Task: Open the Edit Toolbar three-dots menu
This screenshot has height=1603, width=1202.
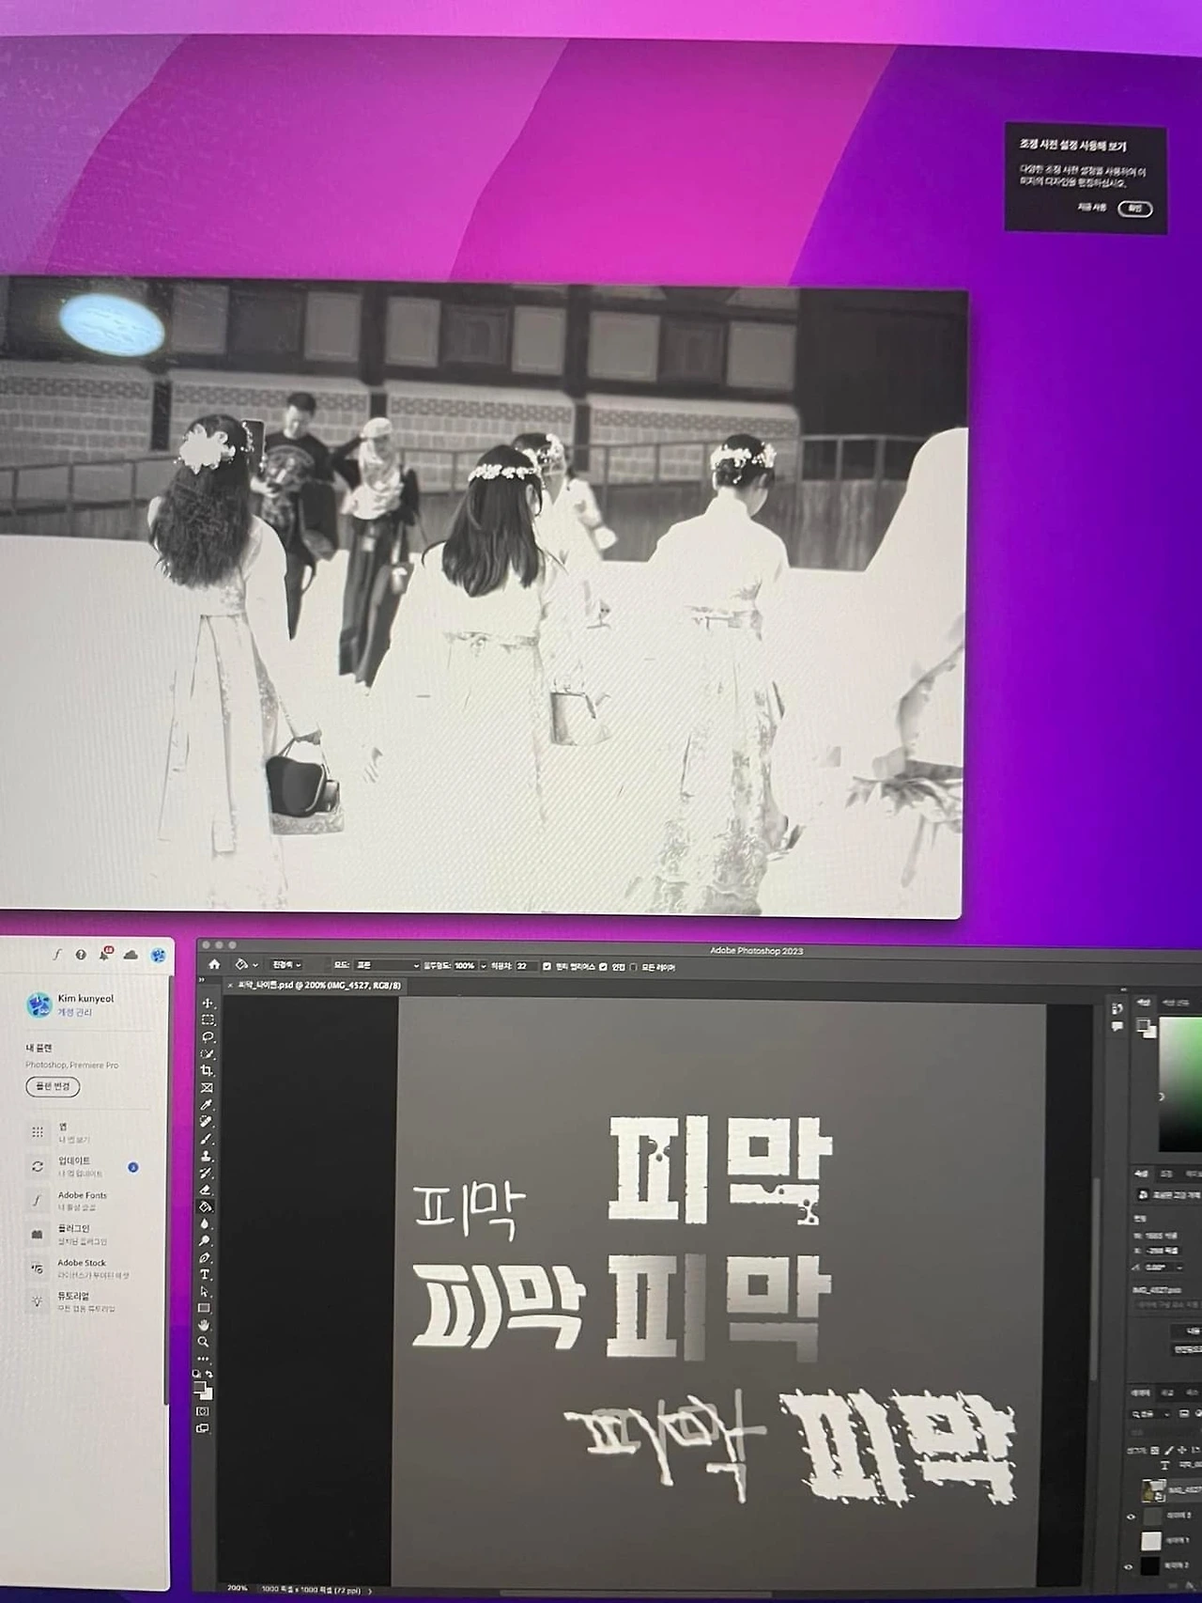Action: pos(204,1359)
